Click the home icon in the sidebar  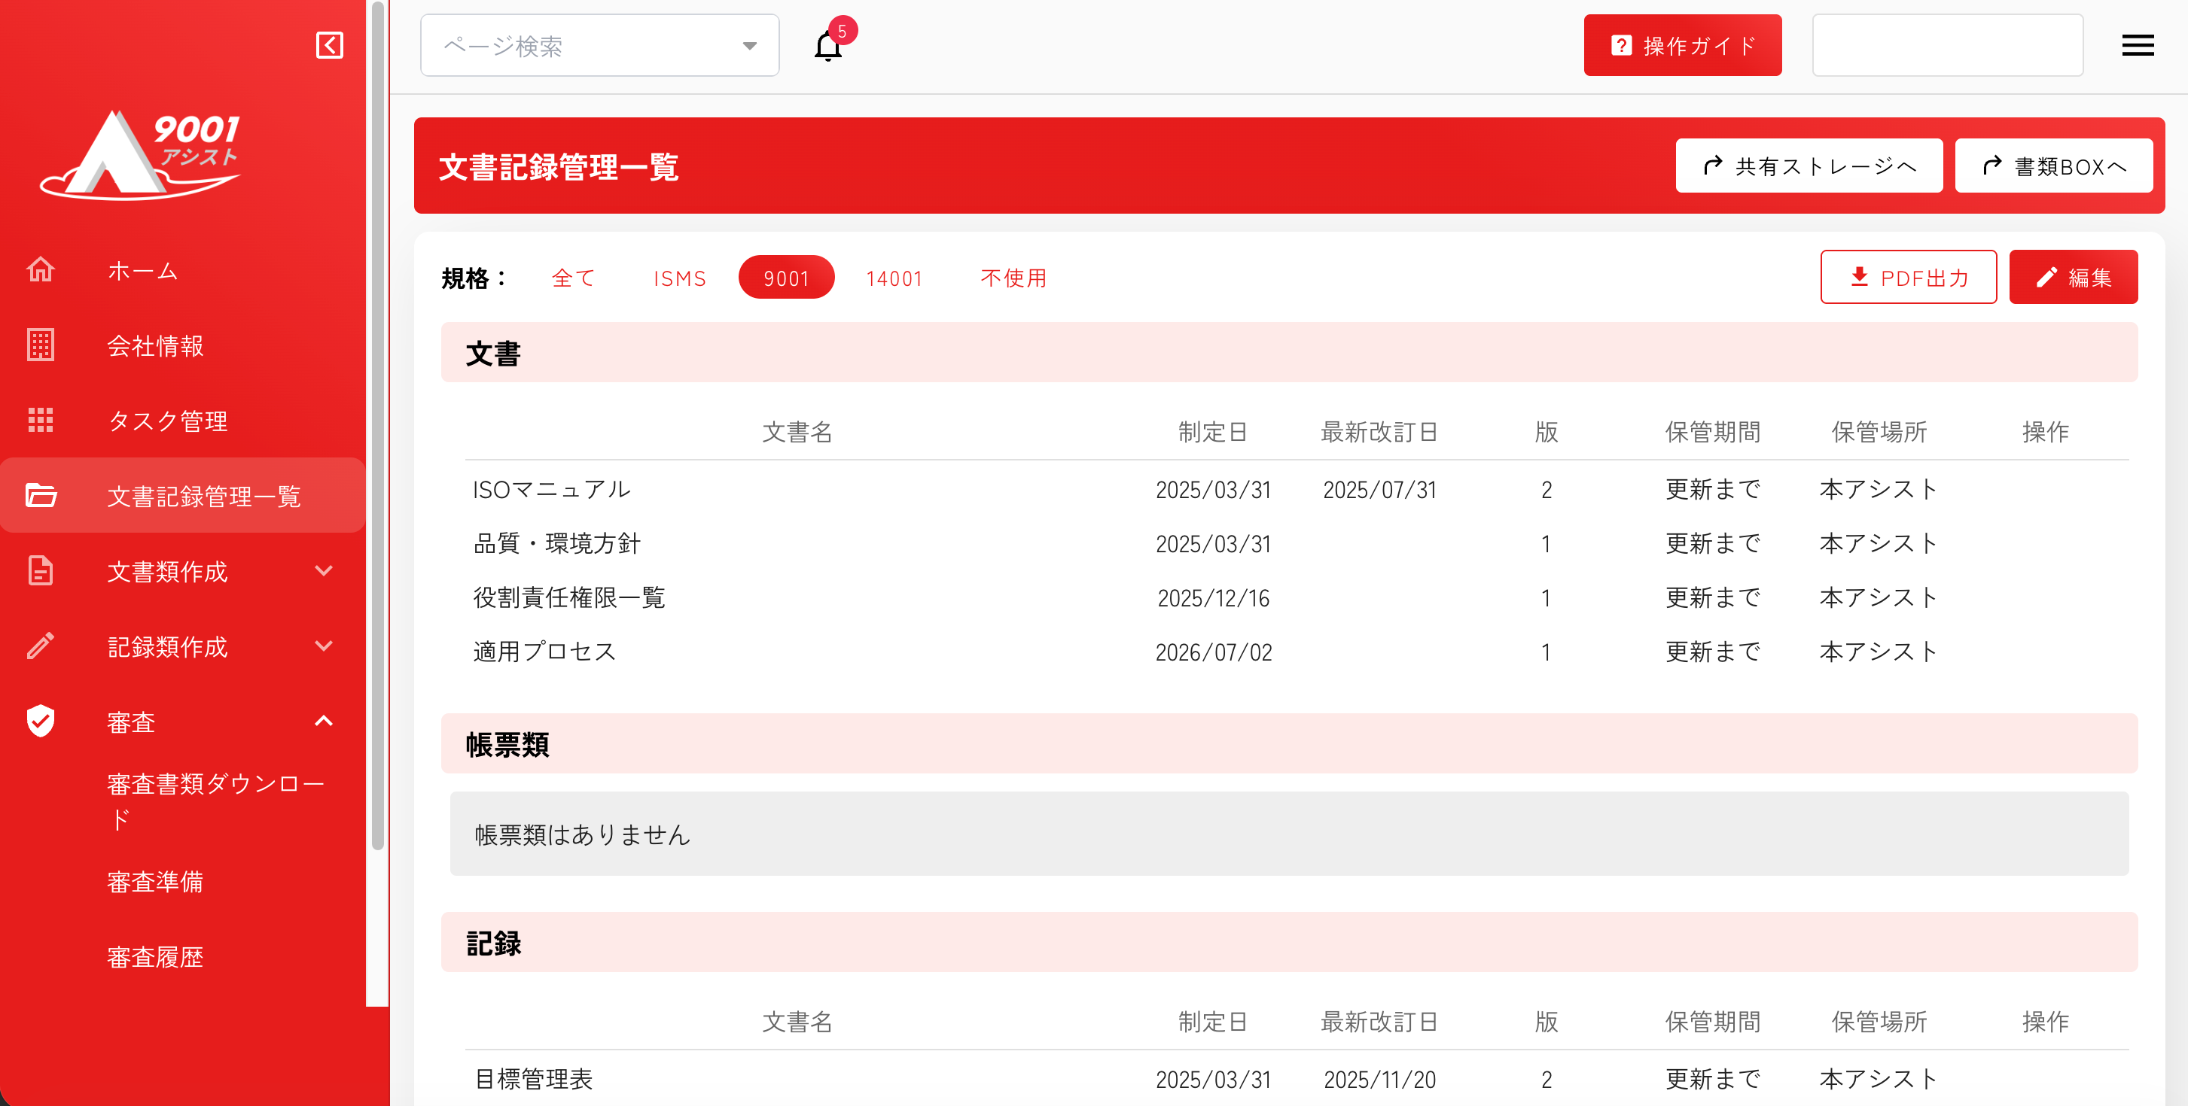click(x=40, y=270)
